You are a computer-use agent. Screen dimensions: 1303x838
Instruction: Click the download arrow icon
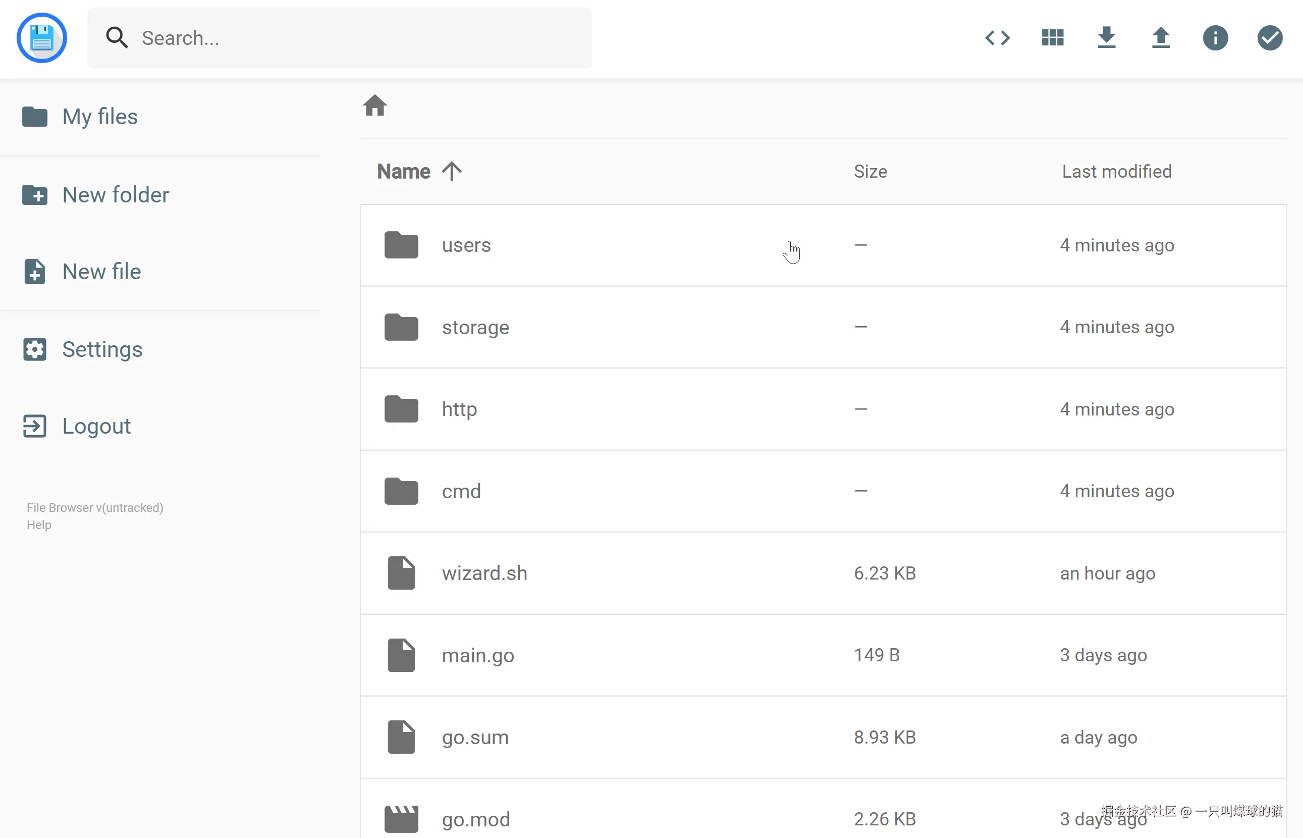click(x=1107, y=38)
